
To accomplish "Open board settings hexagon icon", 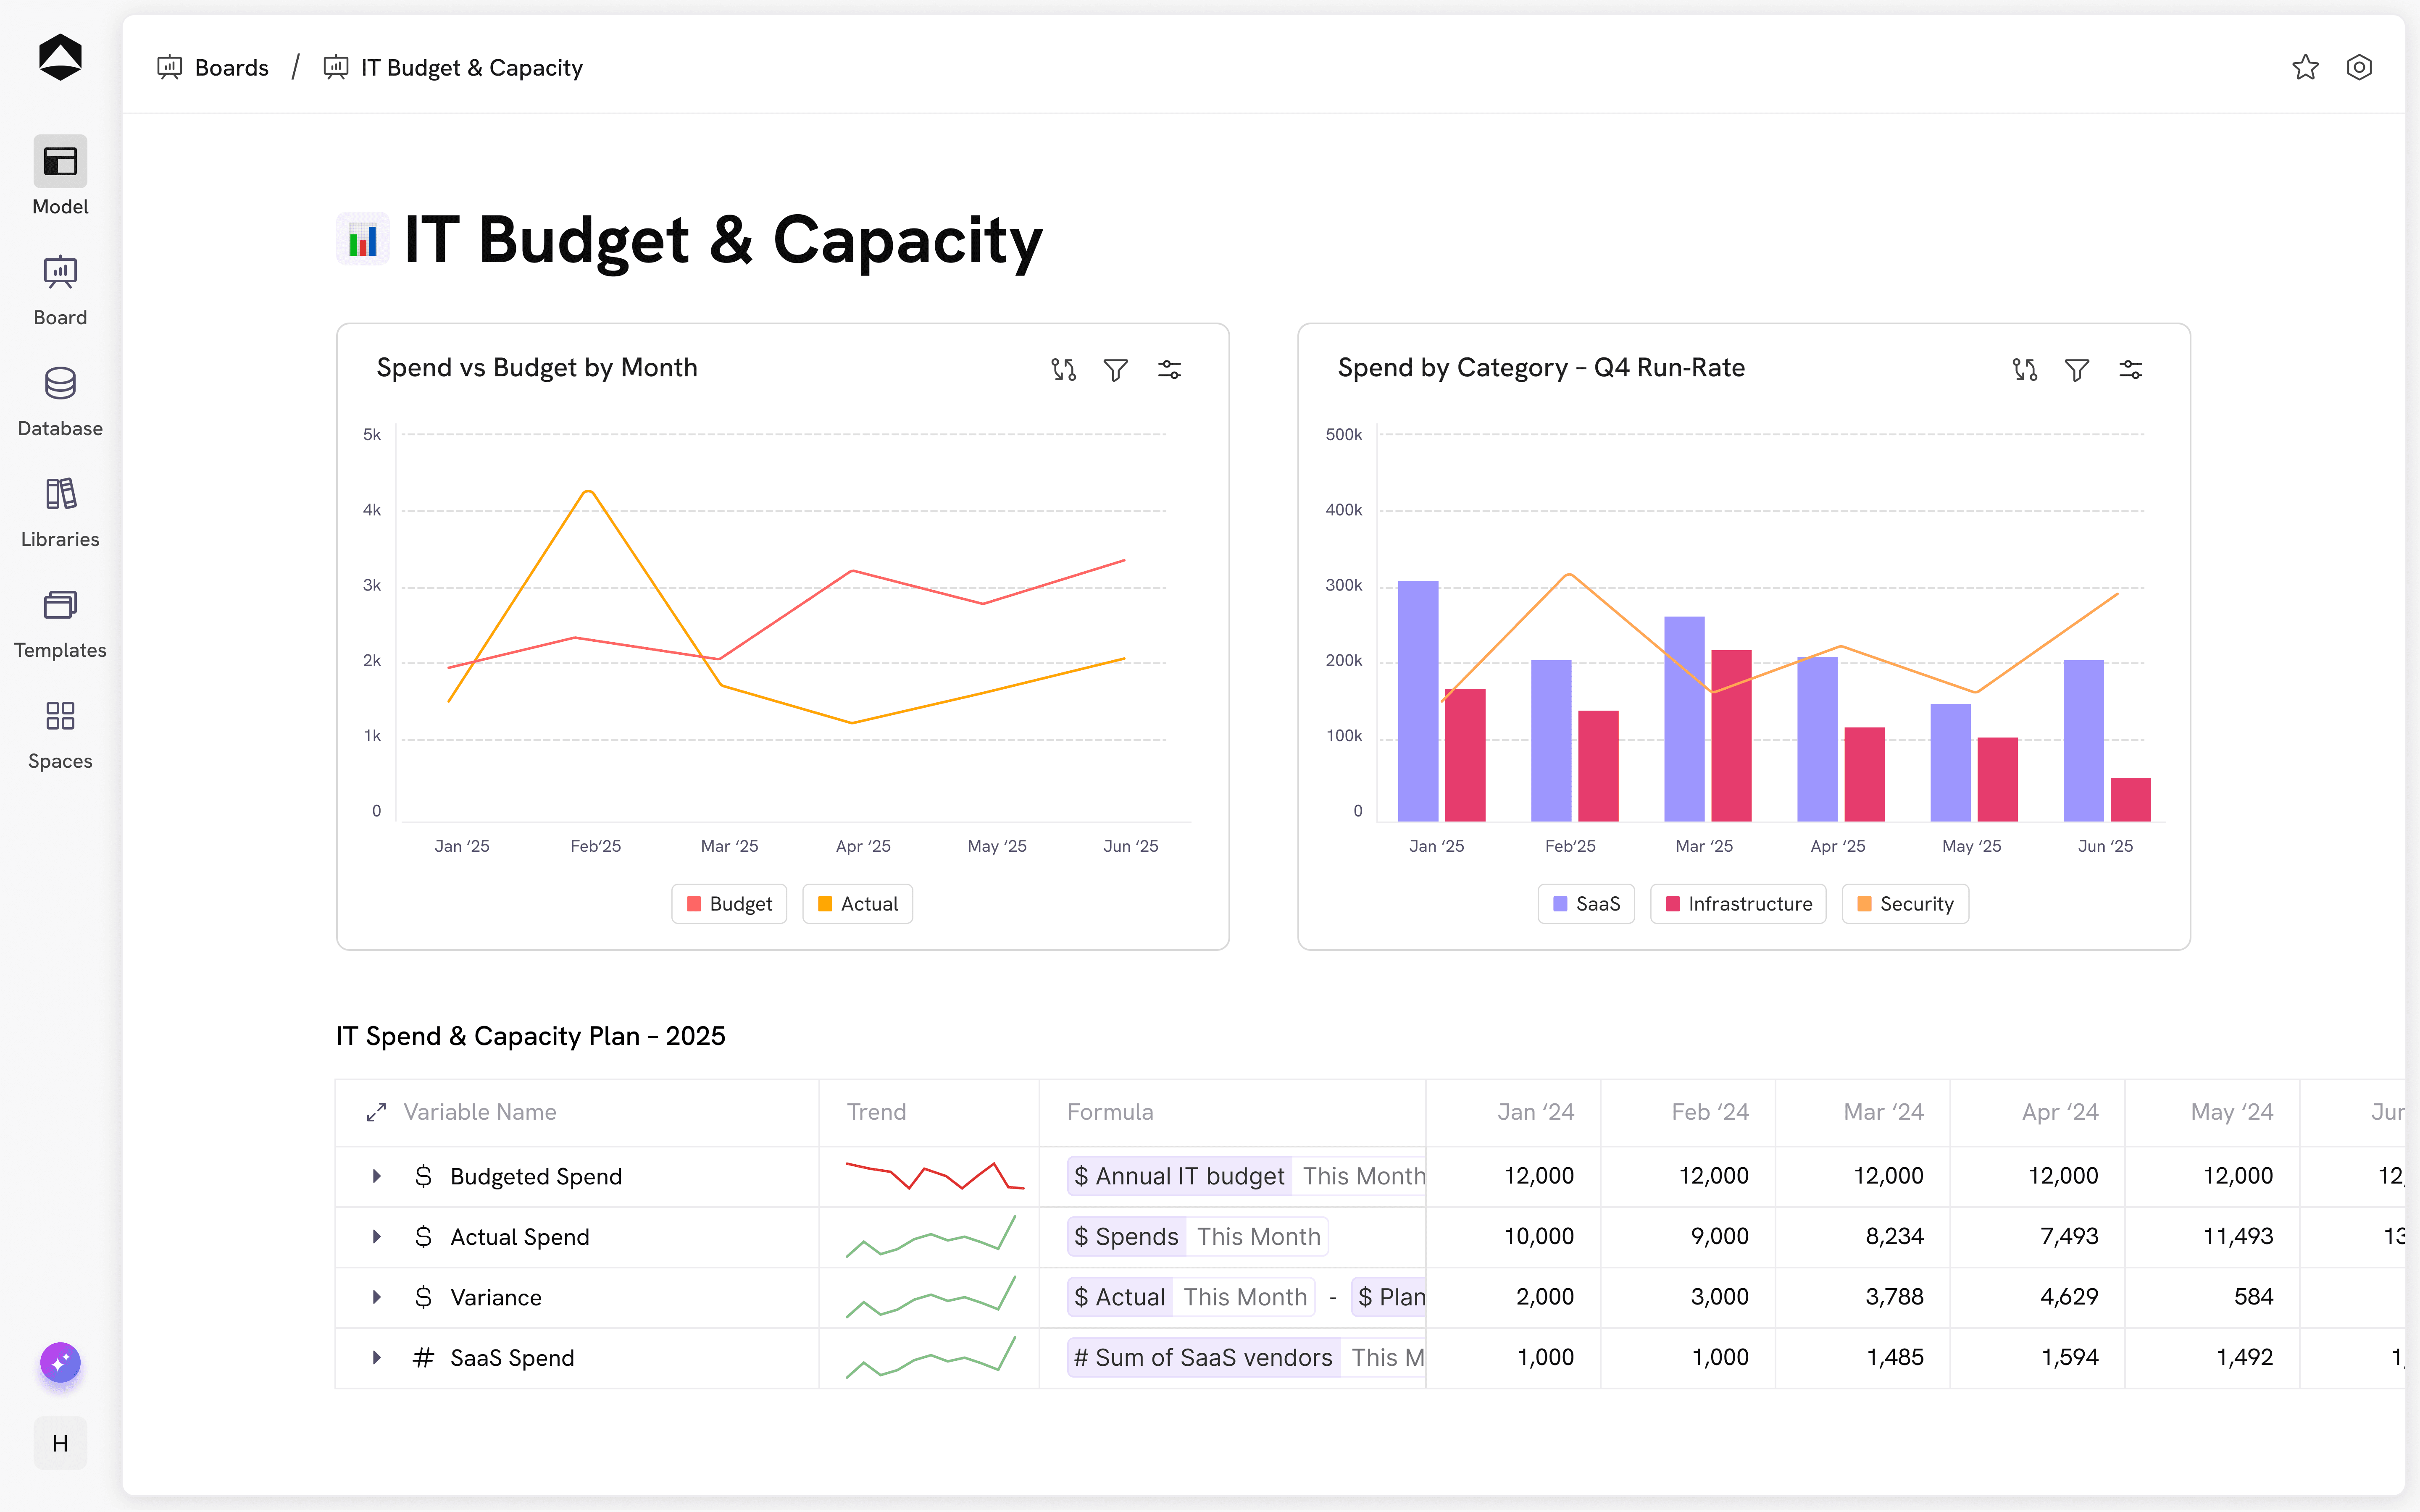I will (2359, 67).
